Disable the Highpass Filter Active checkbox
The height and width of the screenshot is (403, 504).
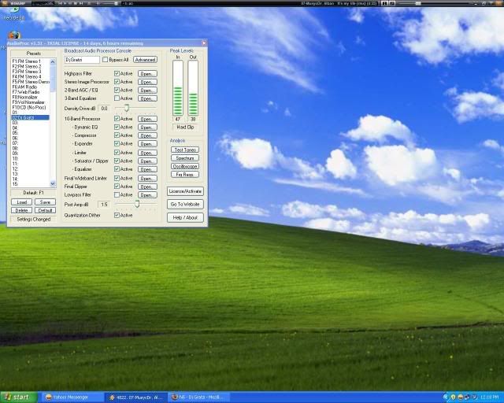pos(117,73)
